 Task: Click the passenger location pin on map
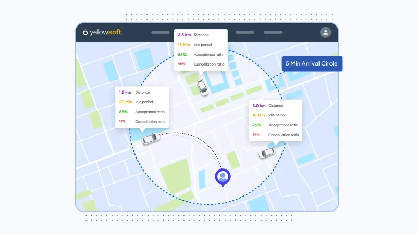pyautogui.click(x=223, y=177)
